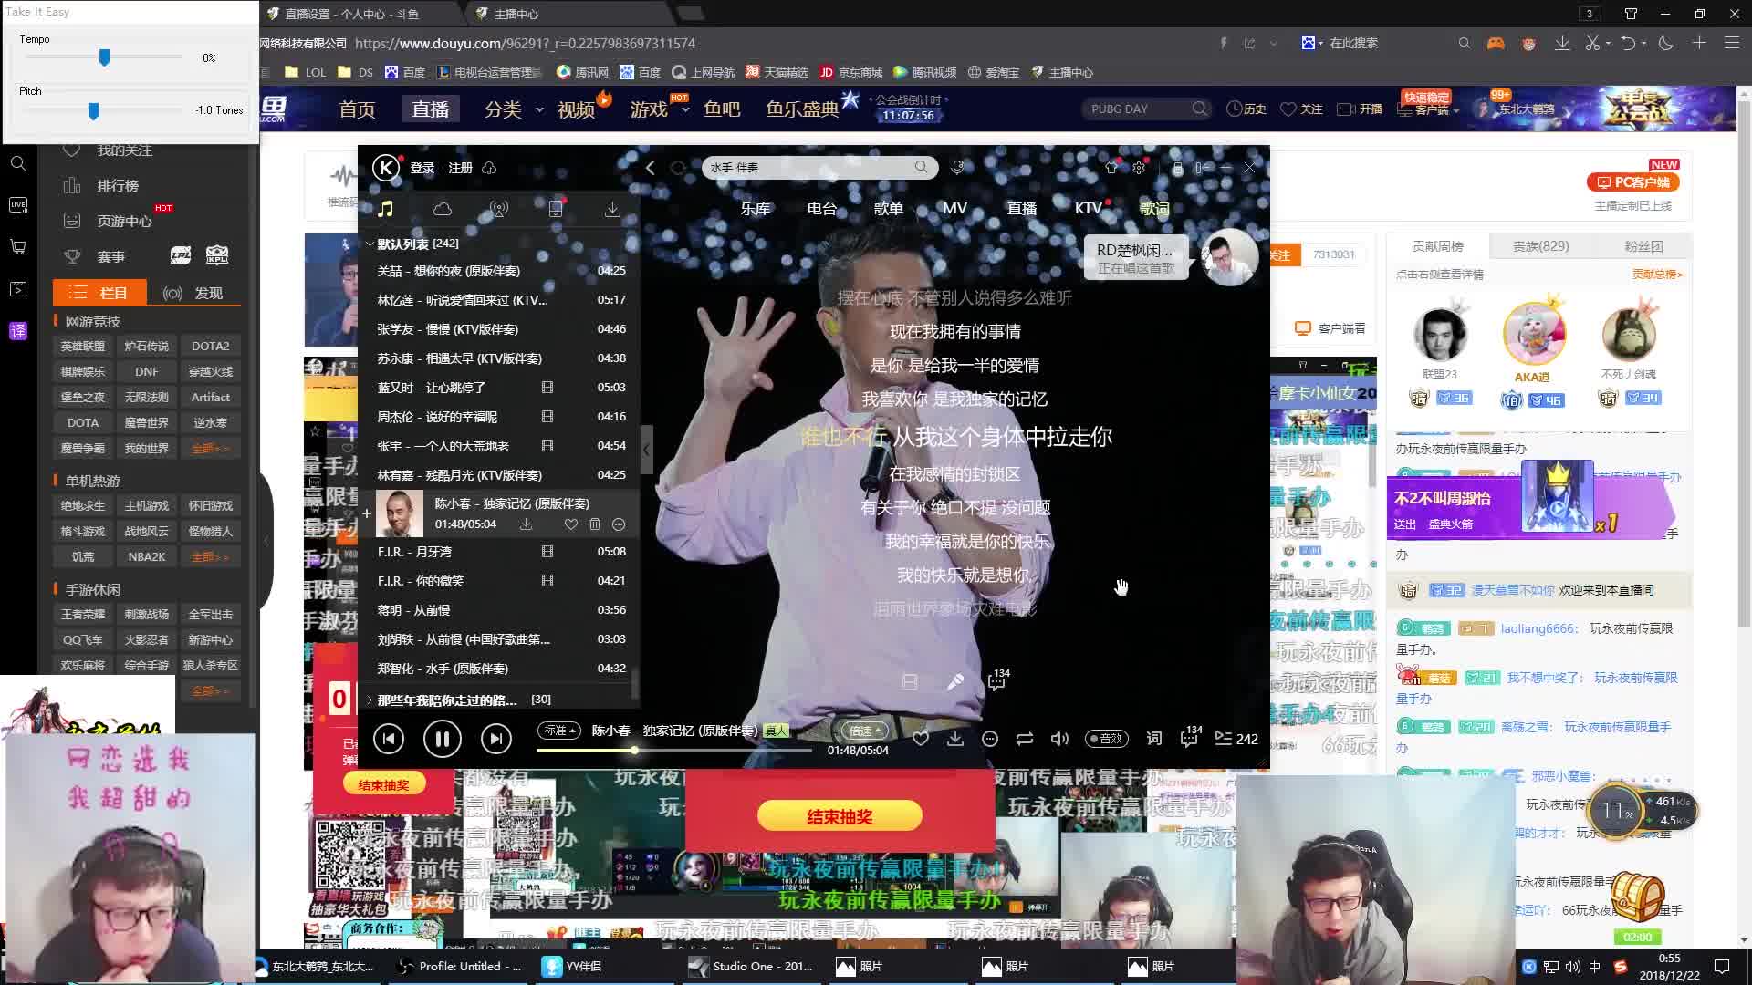
Task: Open play queue showing 242 songs
Action: pos(1236,739)
